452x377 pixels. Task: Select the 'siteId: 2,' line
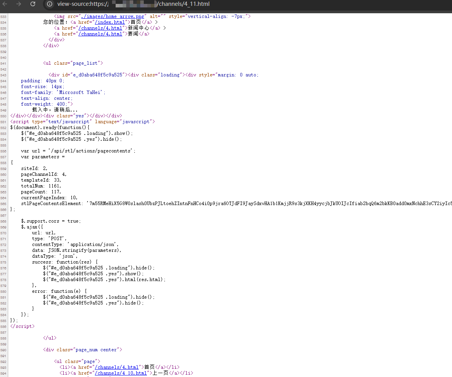[34, 168]
